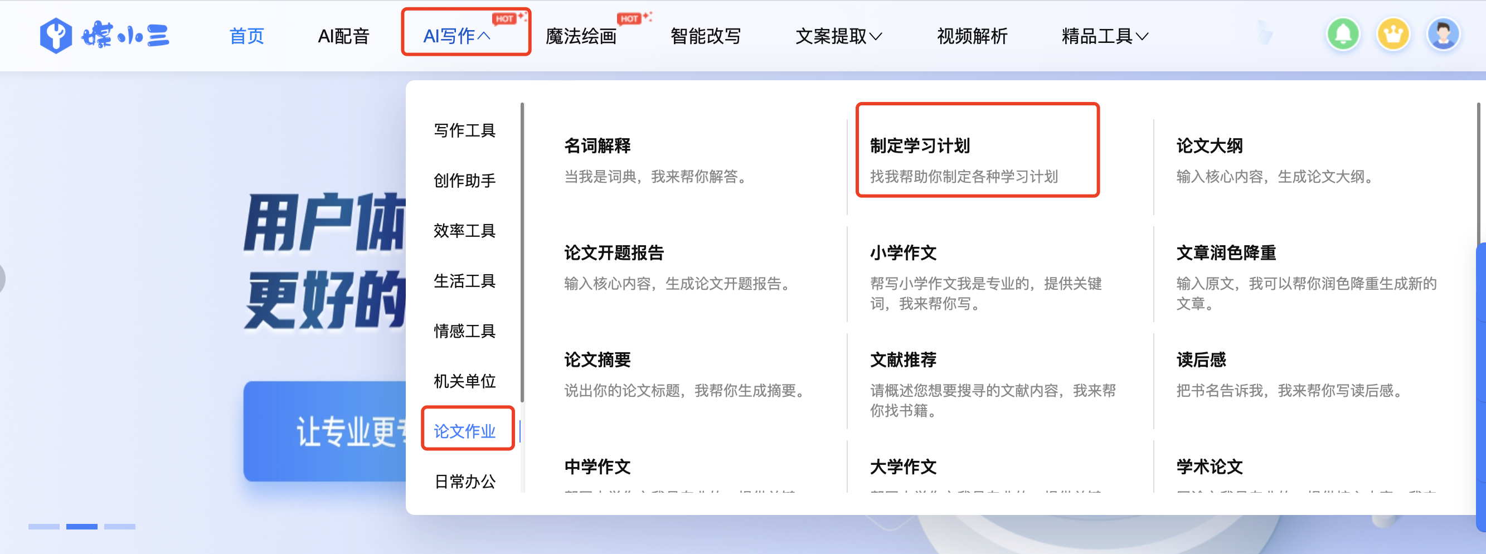Select 效率工具 category in sidebar
Viewport: 1486px width, 554px height.
click(464, 231)
